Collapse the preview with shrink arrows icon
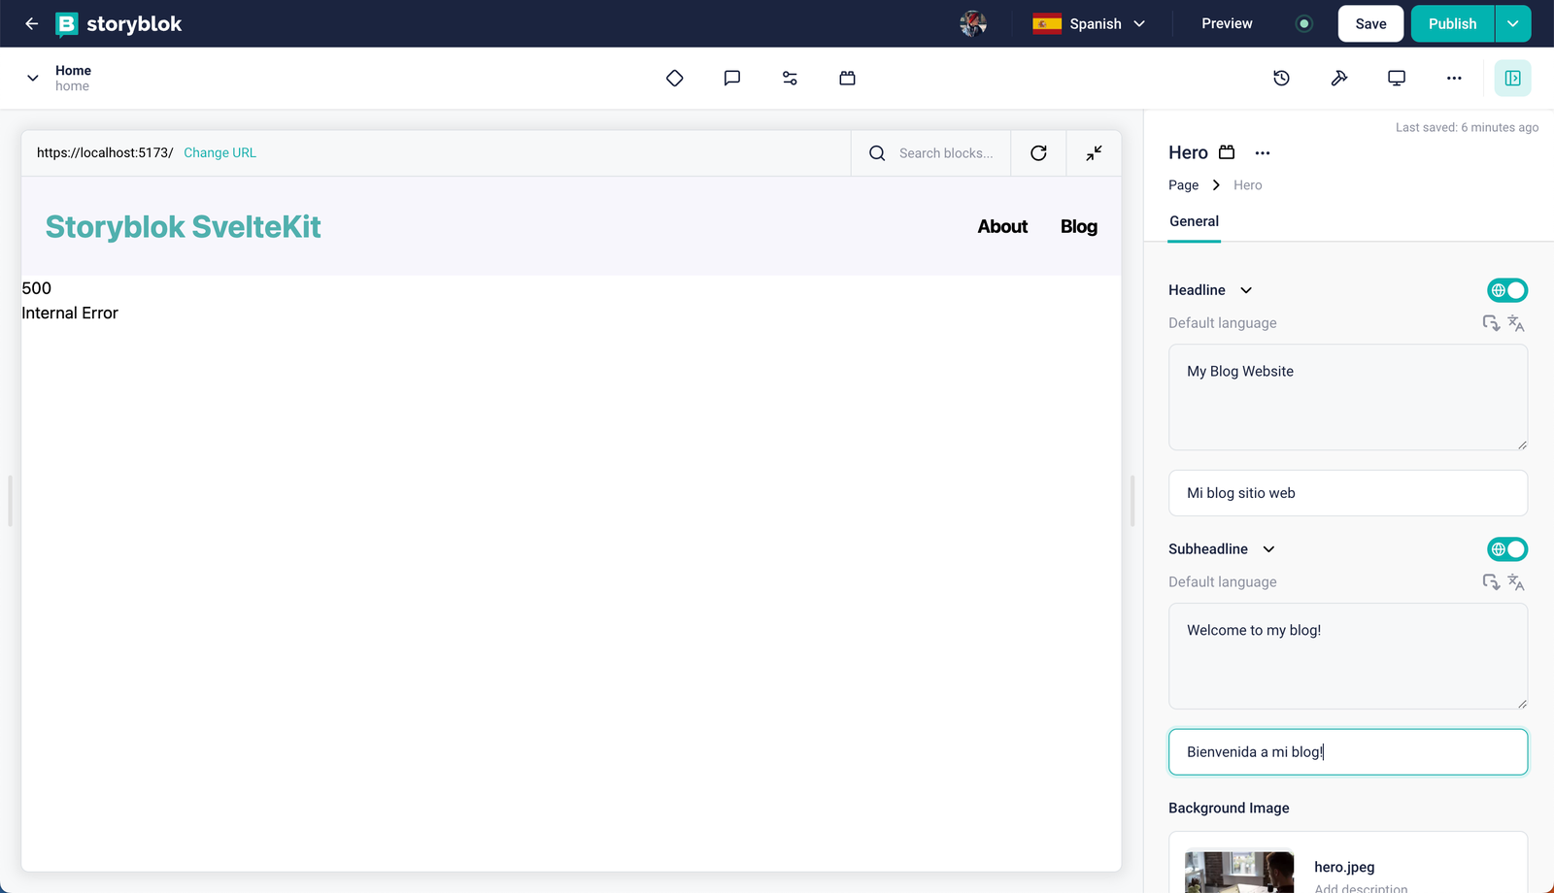The width and height of the screenshot is (1554, 893). 1094,153
